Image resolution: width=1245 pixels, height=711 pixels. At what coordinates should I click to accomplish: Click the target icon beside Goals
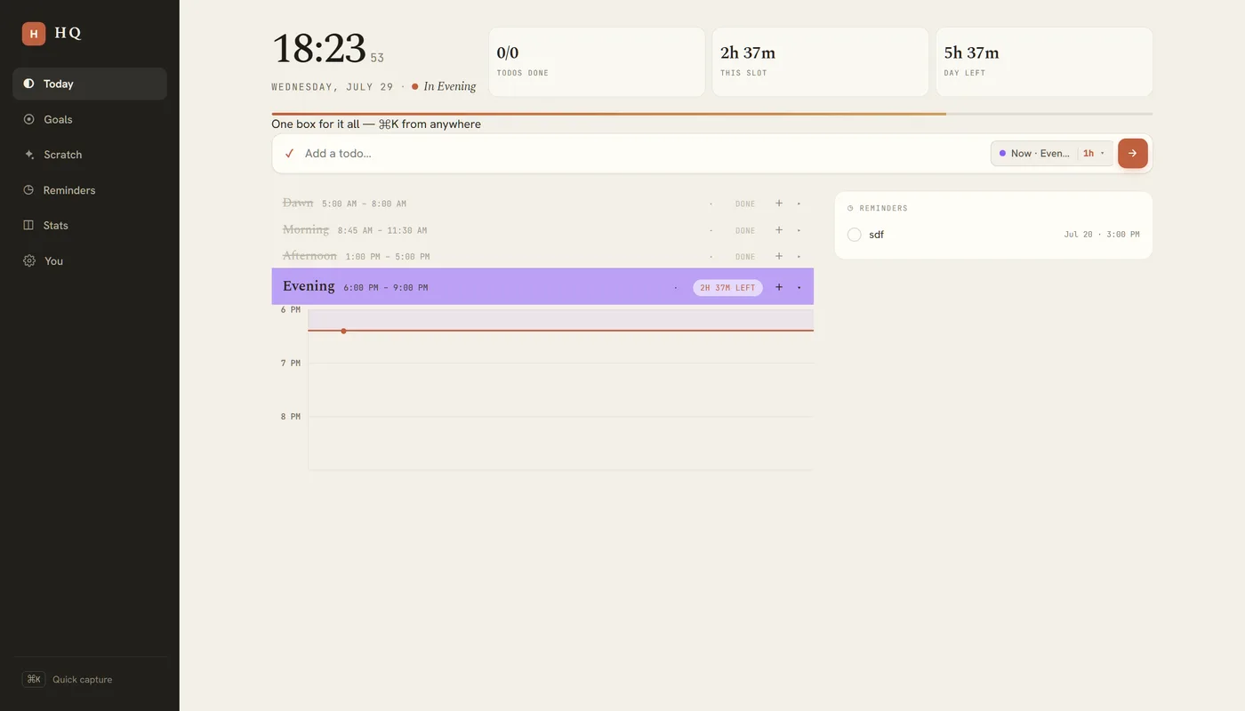click(28, 119)
